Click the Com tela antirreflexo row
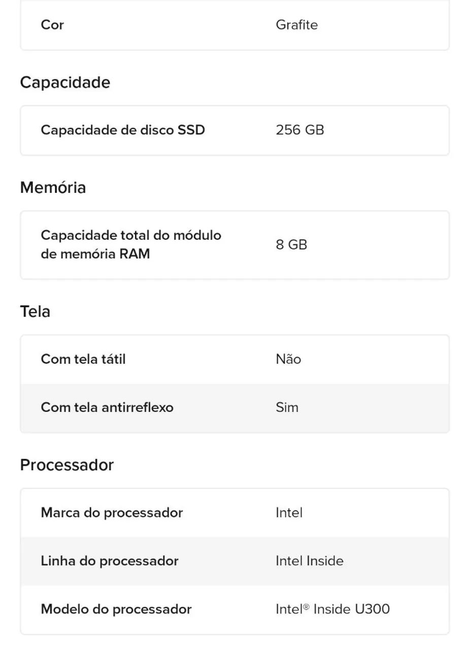 234,408
